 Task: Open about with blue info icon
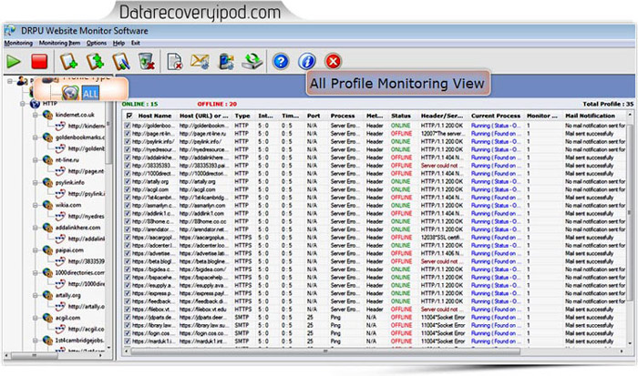pyautogui.click(x=307, y=61)
